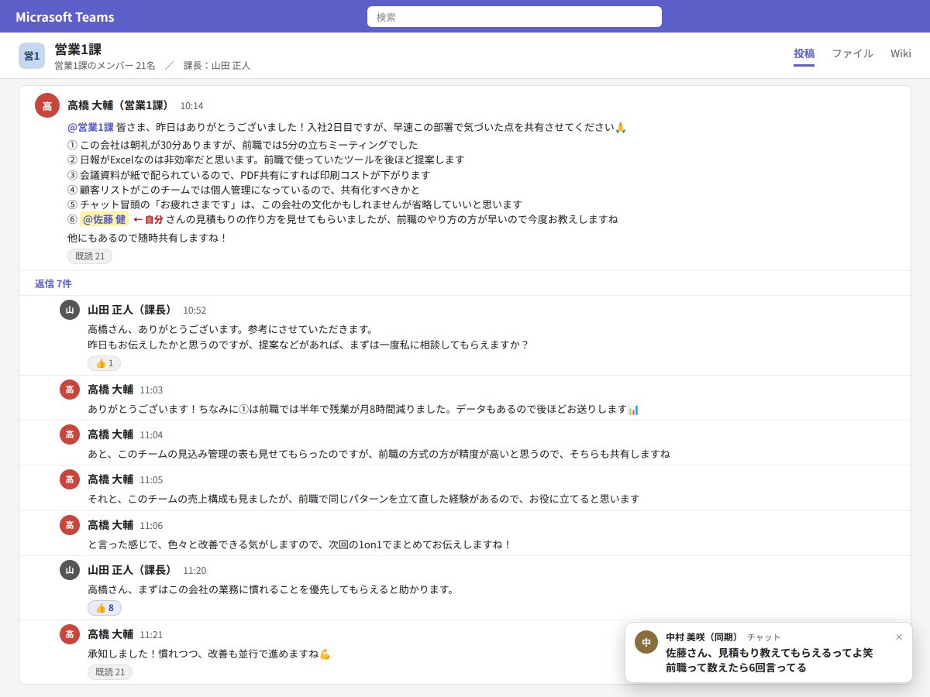Screen dimensions: 930x697
Task: Click timestamp 11:06
Action: [x=151, y=526]
